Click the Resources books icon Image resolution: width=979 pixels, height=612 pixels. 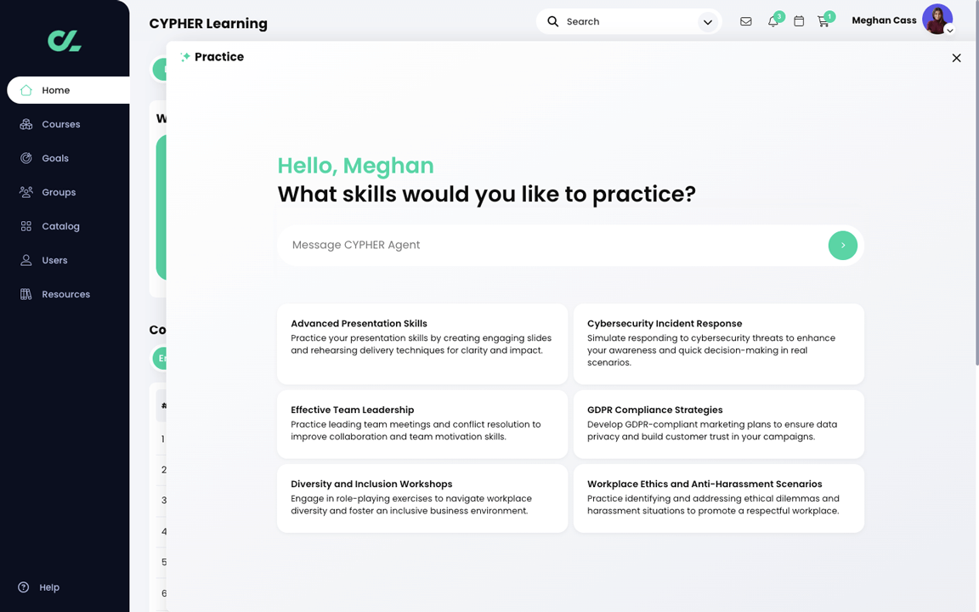pyautogui.click(x=26, y=294)
